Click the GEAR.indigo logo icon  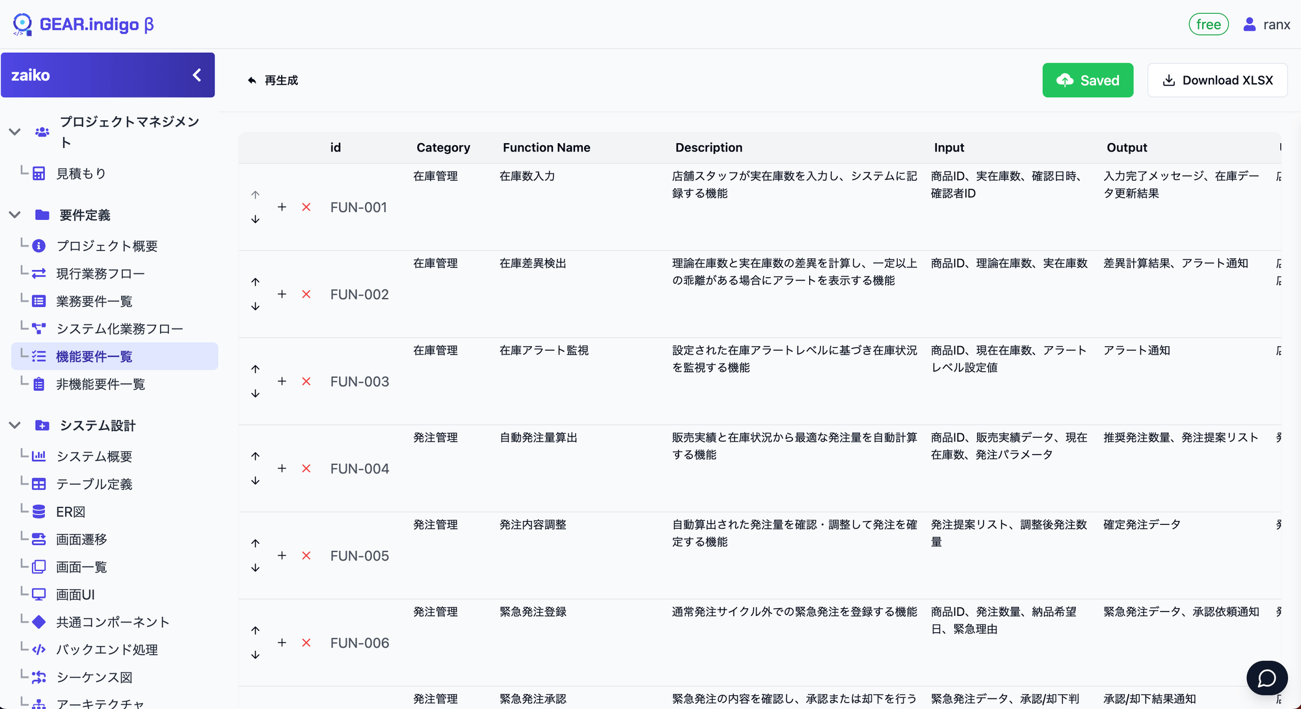[x=22, y=24]
